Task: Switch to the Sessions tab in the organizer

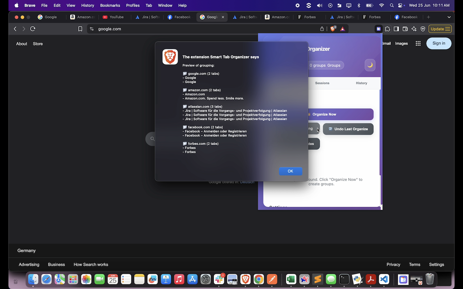Action: pyautogui.click(x=322, y=83)
